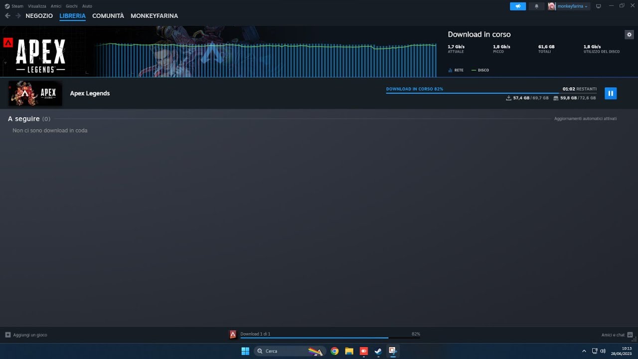Click the blue announcements megaphone button
This screenshot has height=359, width=638.
click(x=518, y=6)
